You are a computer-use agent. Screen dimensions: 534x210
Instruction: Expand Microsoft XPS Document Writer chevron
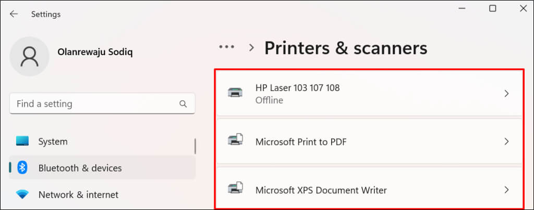click(506, 190)
